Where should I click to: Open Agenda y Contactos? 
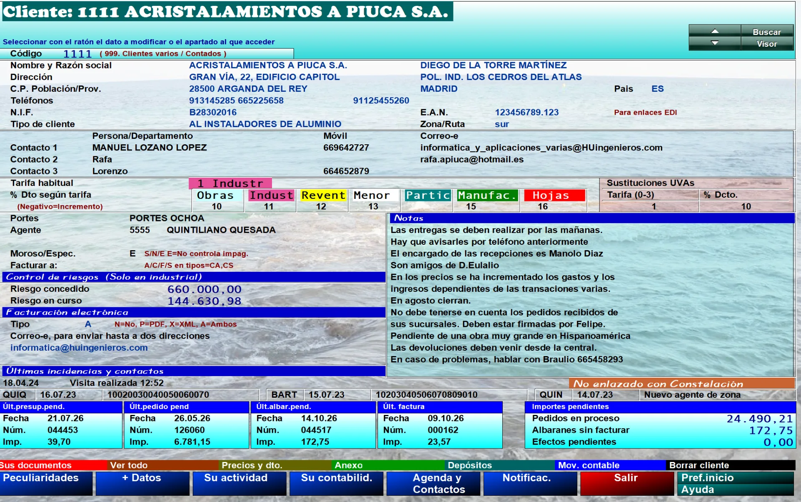[433, 483]
